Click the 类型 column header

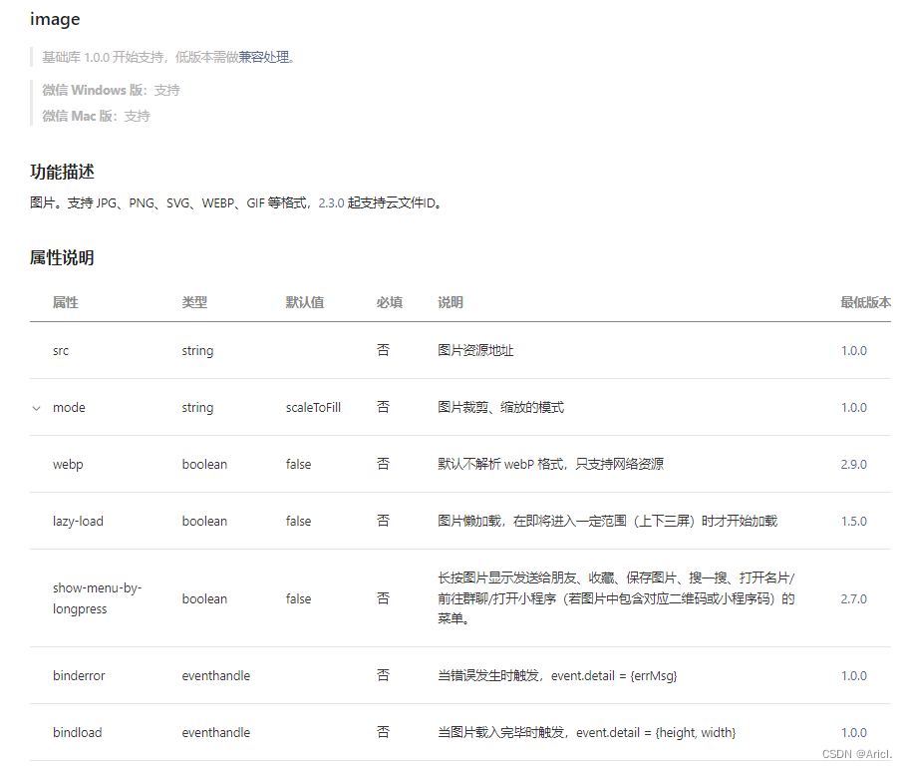point(194,302)
